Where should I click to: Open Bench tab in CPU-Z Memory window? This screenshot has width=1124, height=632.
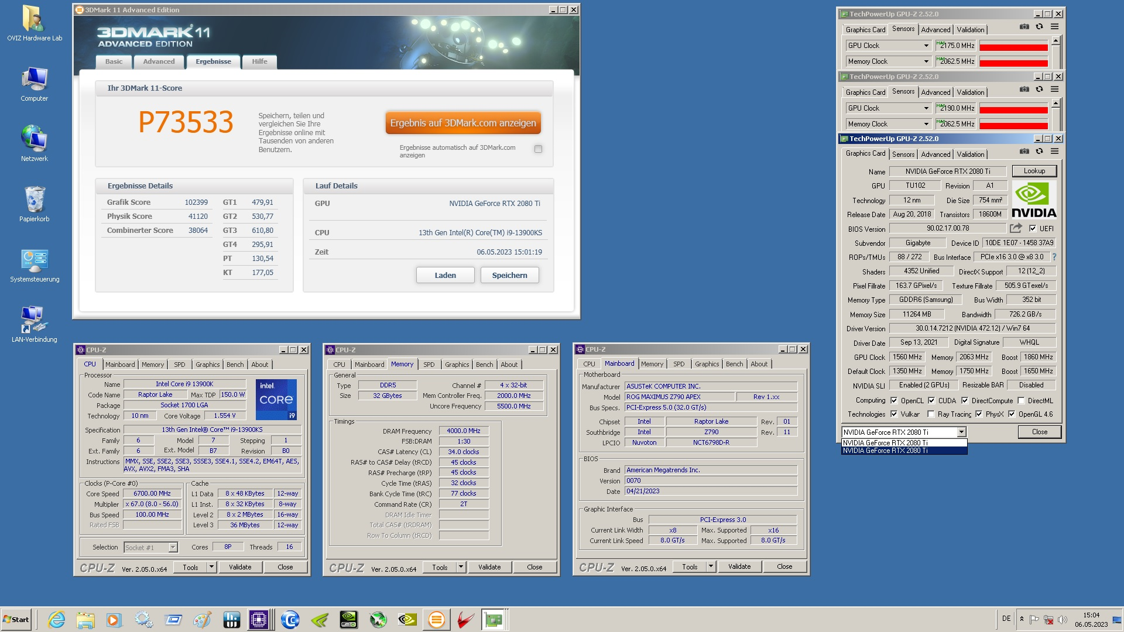484,365
